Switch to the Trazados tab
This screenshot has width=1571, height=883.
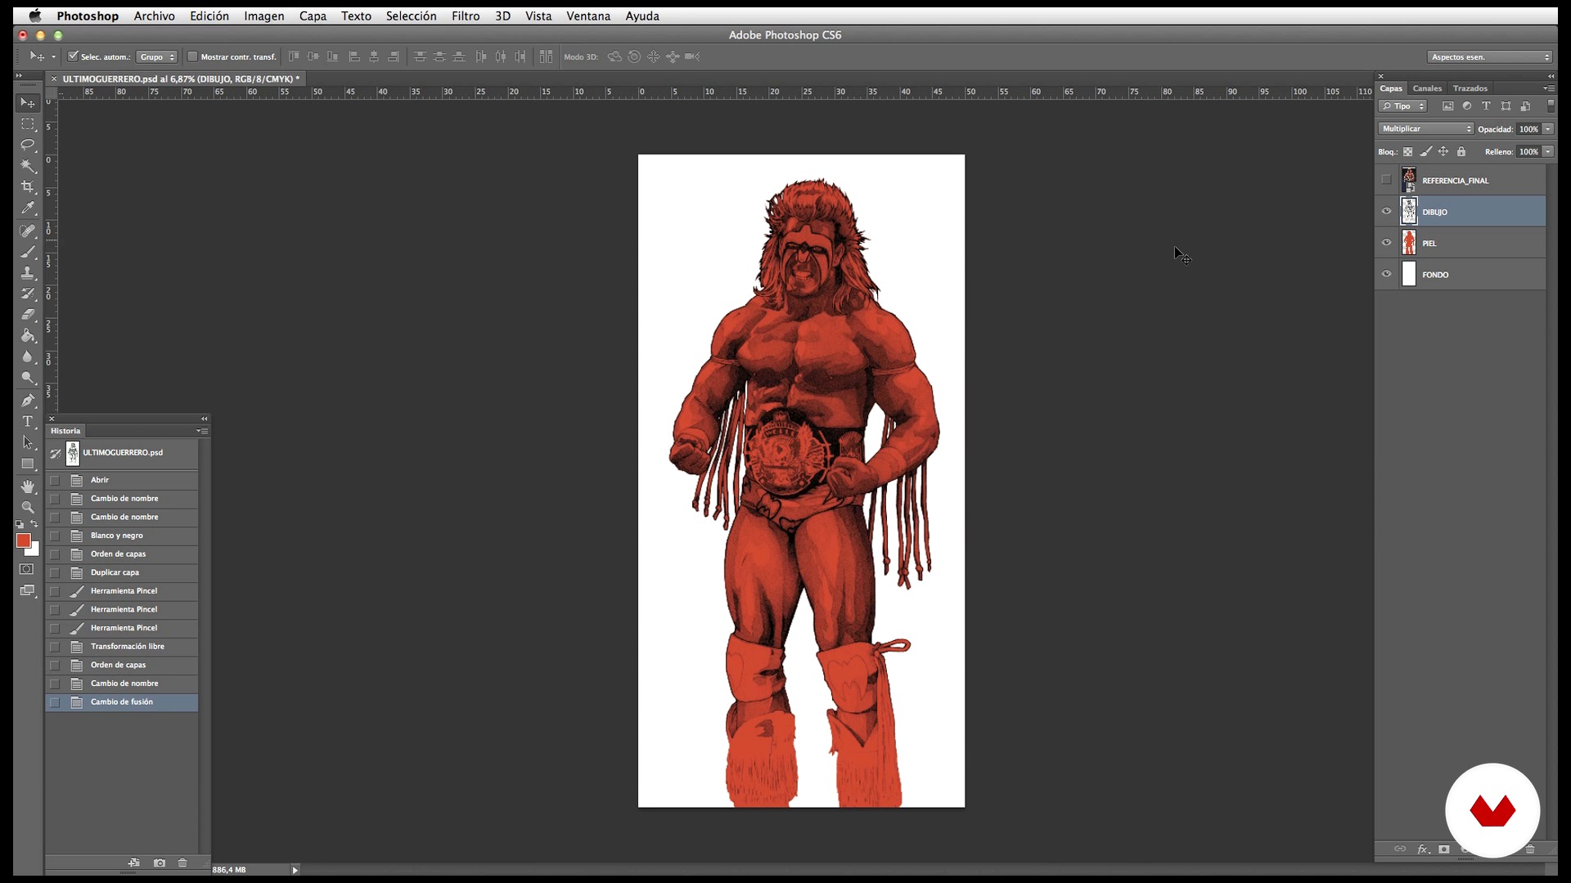pyautogui.click(x=1470, y=88)
